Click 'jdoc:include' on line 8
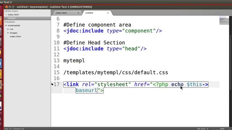The width and height of the screenshot is (232, 130). [x=85, y=31]
